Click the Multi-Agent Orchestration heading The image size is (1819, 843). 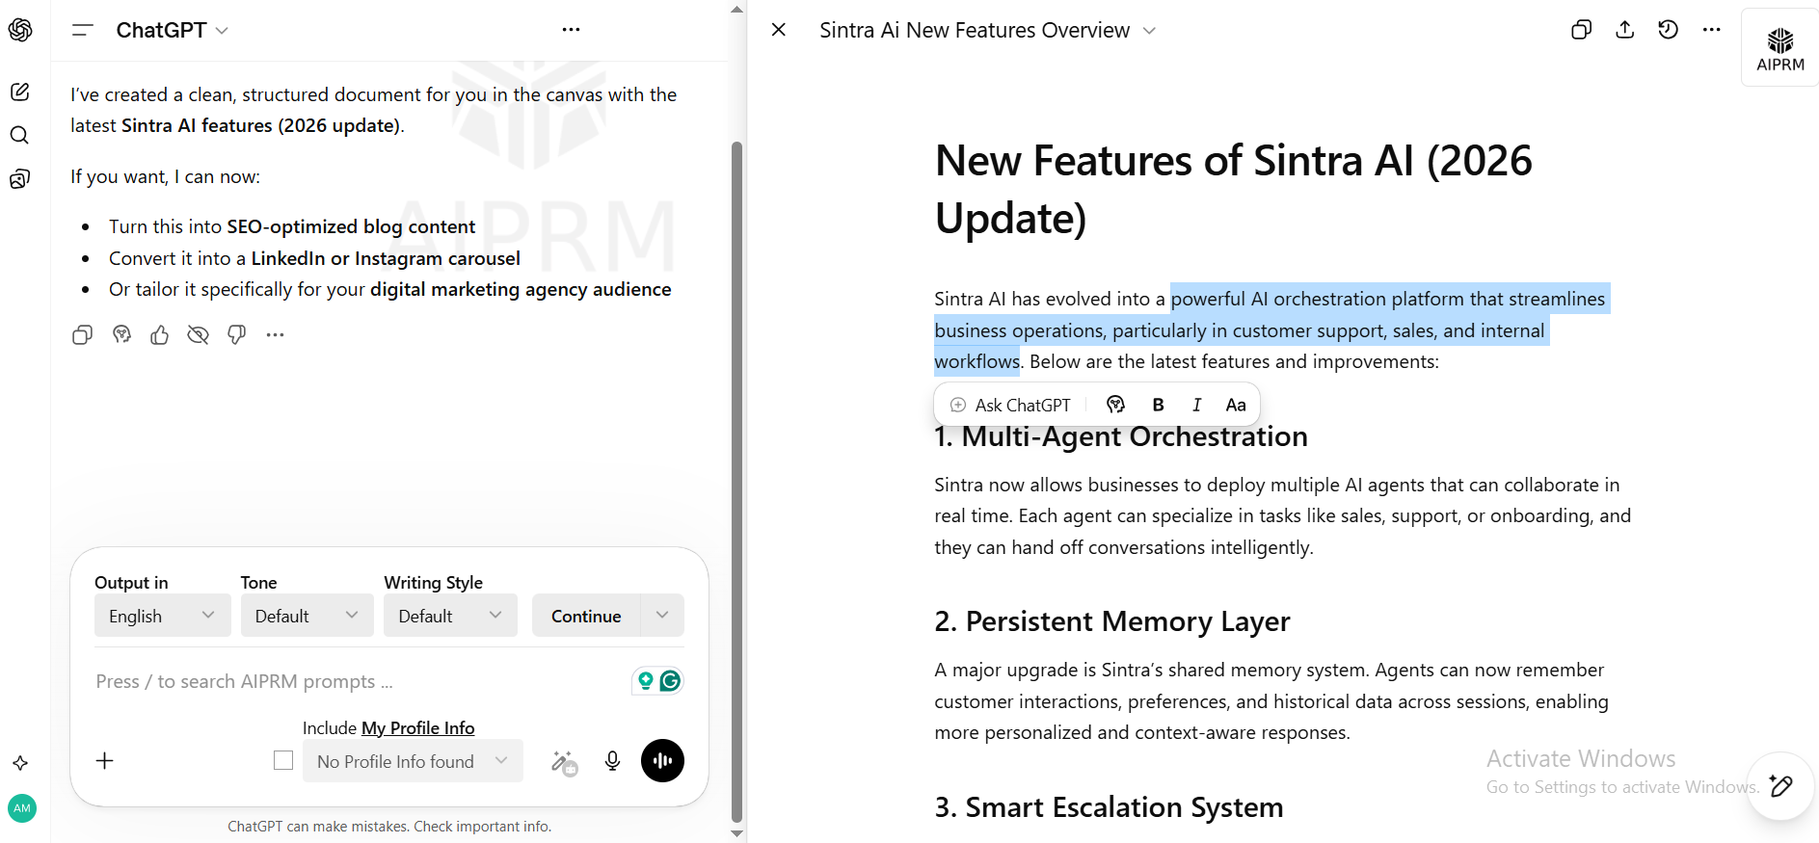1121,436
